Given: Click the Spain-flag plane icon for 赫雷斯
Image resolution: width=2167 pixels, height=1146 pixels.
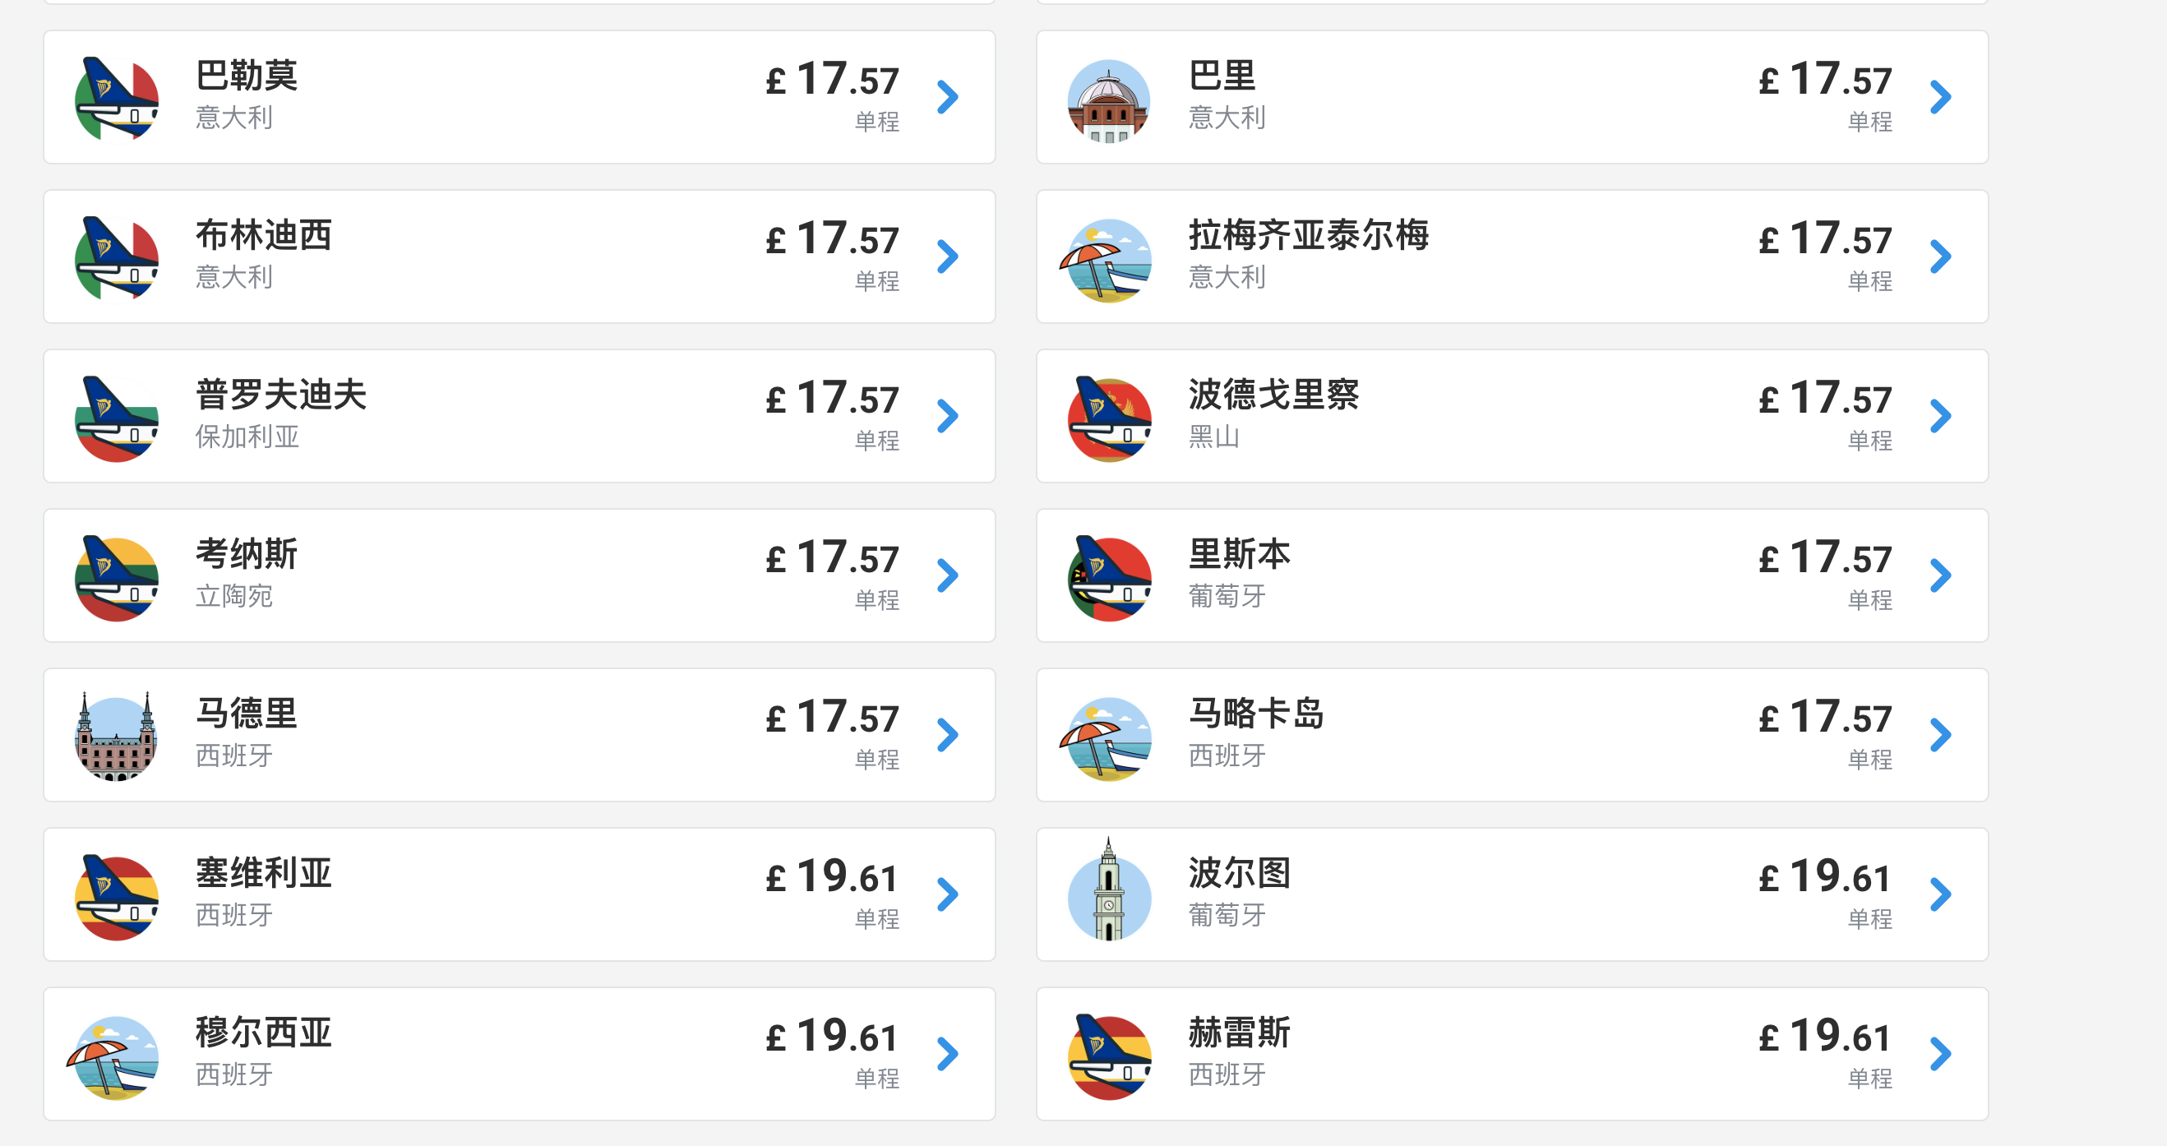Looking at the screenshot, I should [x=1109, y=1056].
